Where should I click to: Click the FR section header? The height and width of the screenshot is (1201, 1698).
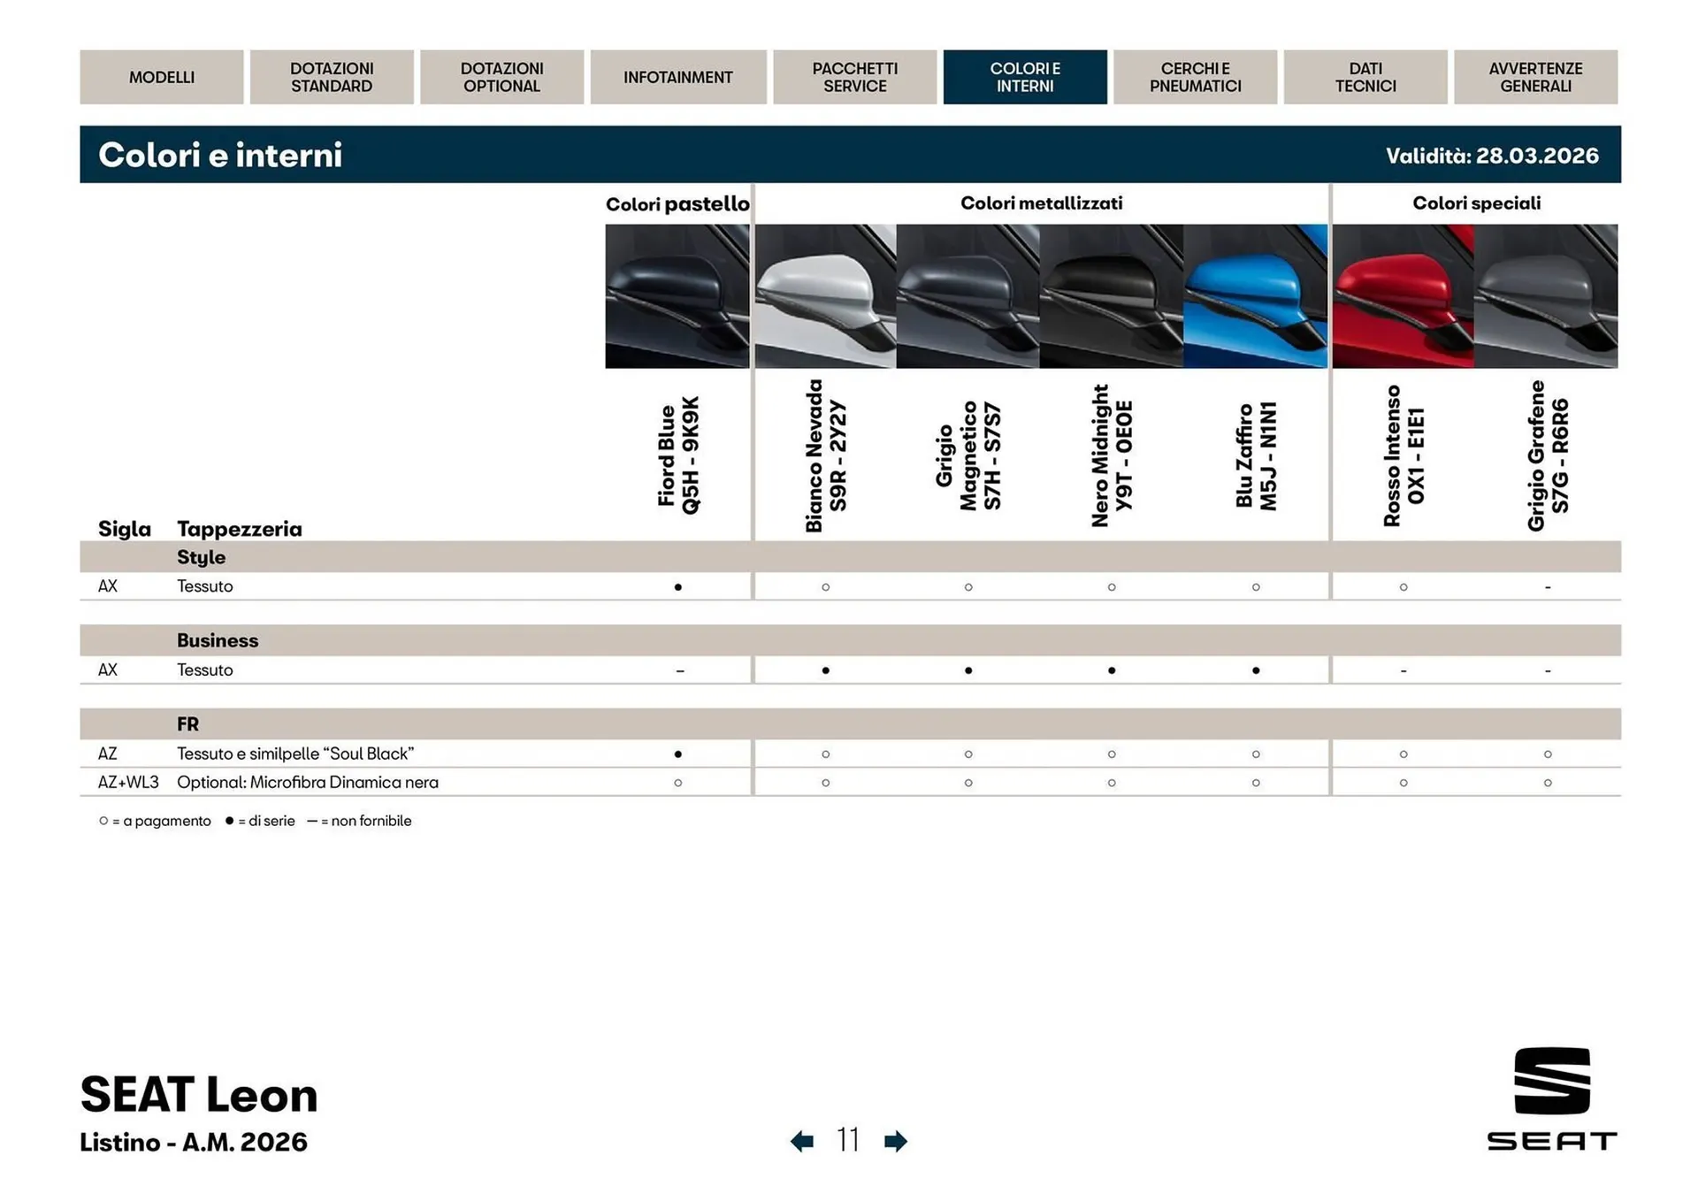[x=850, y=724]
